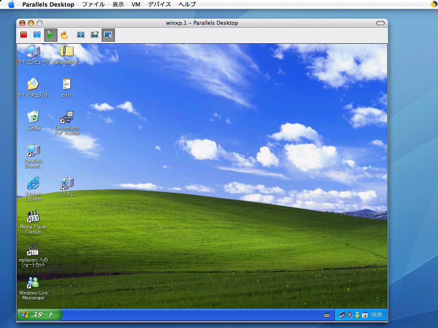Click the 18:25 clock in the tray
438x328 pixels.
coord(376,315)
